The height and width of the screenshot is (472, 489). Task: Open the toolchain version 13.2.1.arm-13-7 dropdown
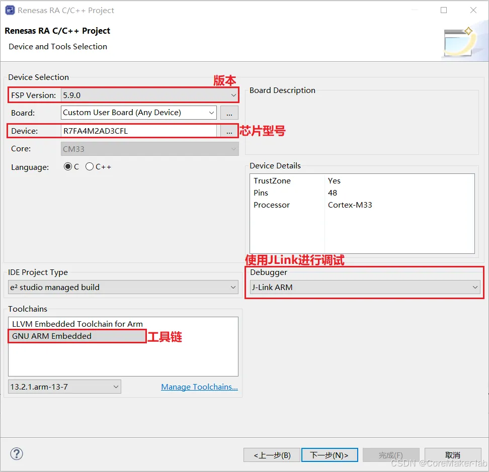(64, 387)
